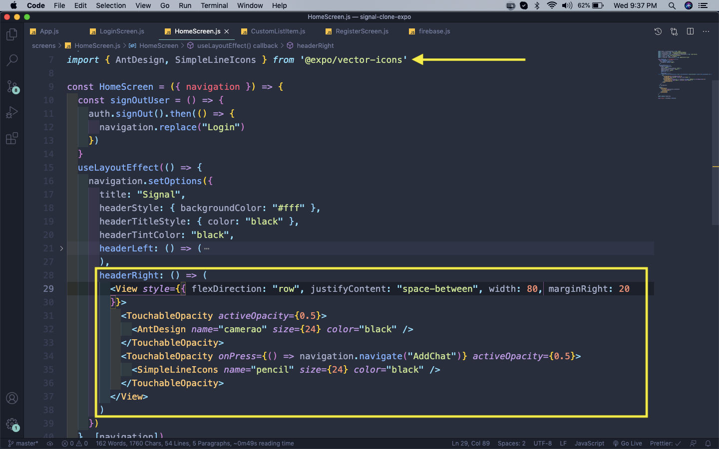The image size is (719, 449).
Task: Toggle Go Live server in status bar
Action: pyautogui.click(x=628, y=444)
